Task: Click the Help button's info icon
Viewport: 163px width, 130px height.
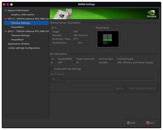Action: [128, 123]
